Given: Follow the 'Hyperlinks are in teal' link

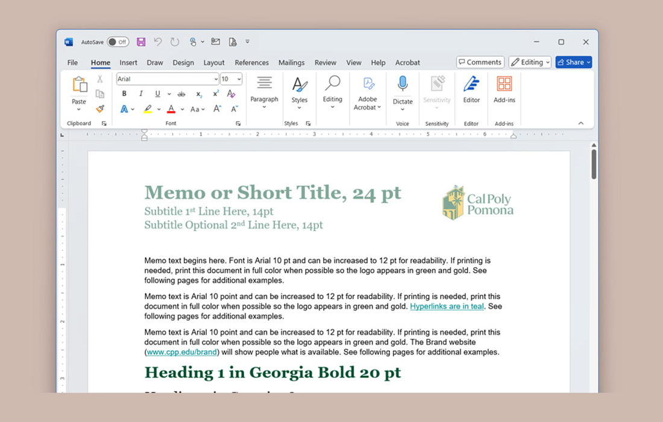Looking at the screenshot, I should click(447, 306).
